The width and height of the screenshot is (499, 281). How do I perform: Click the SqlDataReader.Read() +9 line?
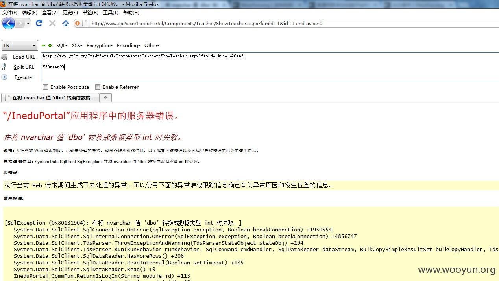coord(84,269)
